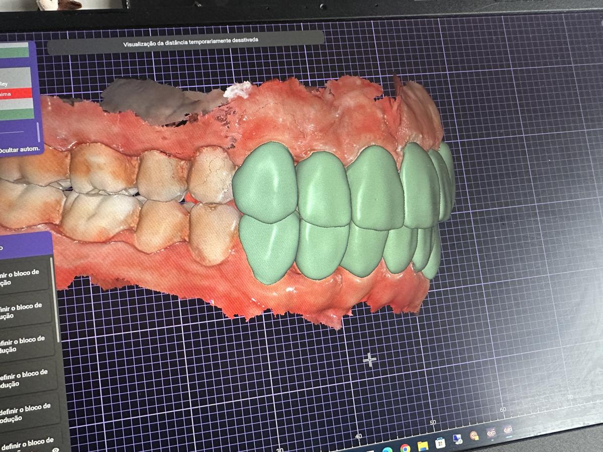Viewport: 603px width, 452px height.
Task: Click the 'Ocultar autom.' option
Action: (21, 149)
